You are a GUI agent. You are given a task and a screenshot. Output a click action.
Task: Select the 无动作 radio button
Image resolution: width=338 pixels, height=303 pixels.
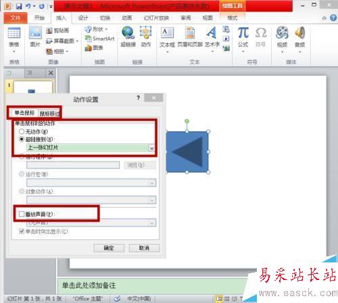pos(22,131)
